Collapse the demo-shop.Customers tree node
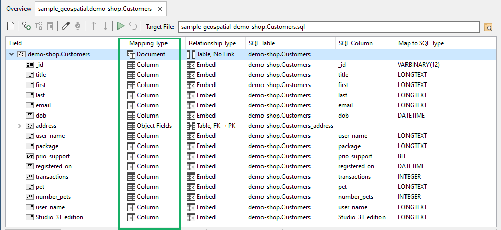This screenshot has height=230, width=501. [11, 54]
